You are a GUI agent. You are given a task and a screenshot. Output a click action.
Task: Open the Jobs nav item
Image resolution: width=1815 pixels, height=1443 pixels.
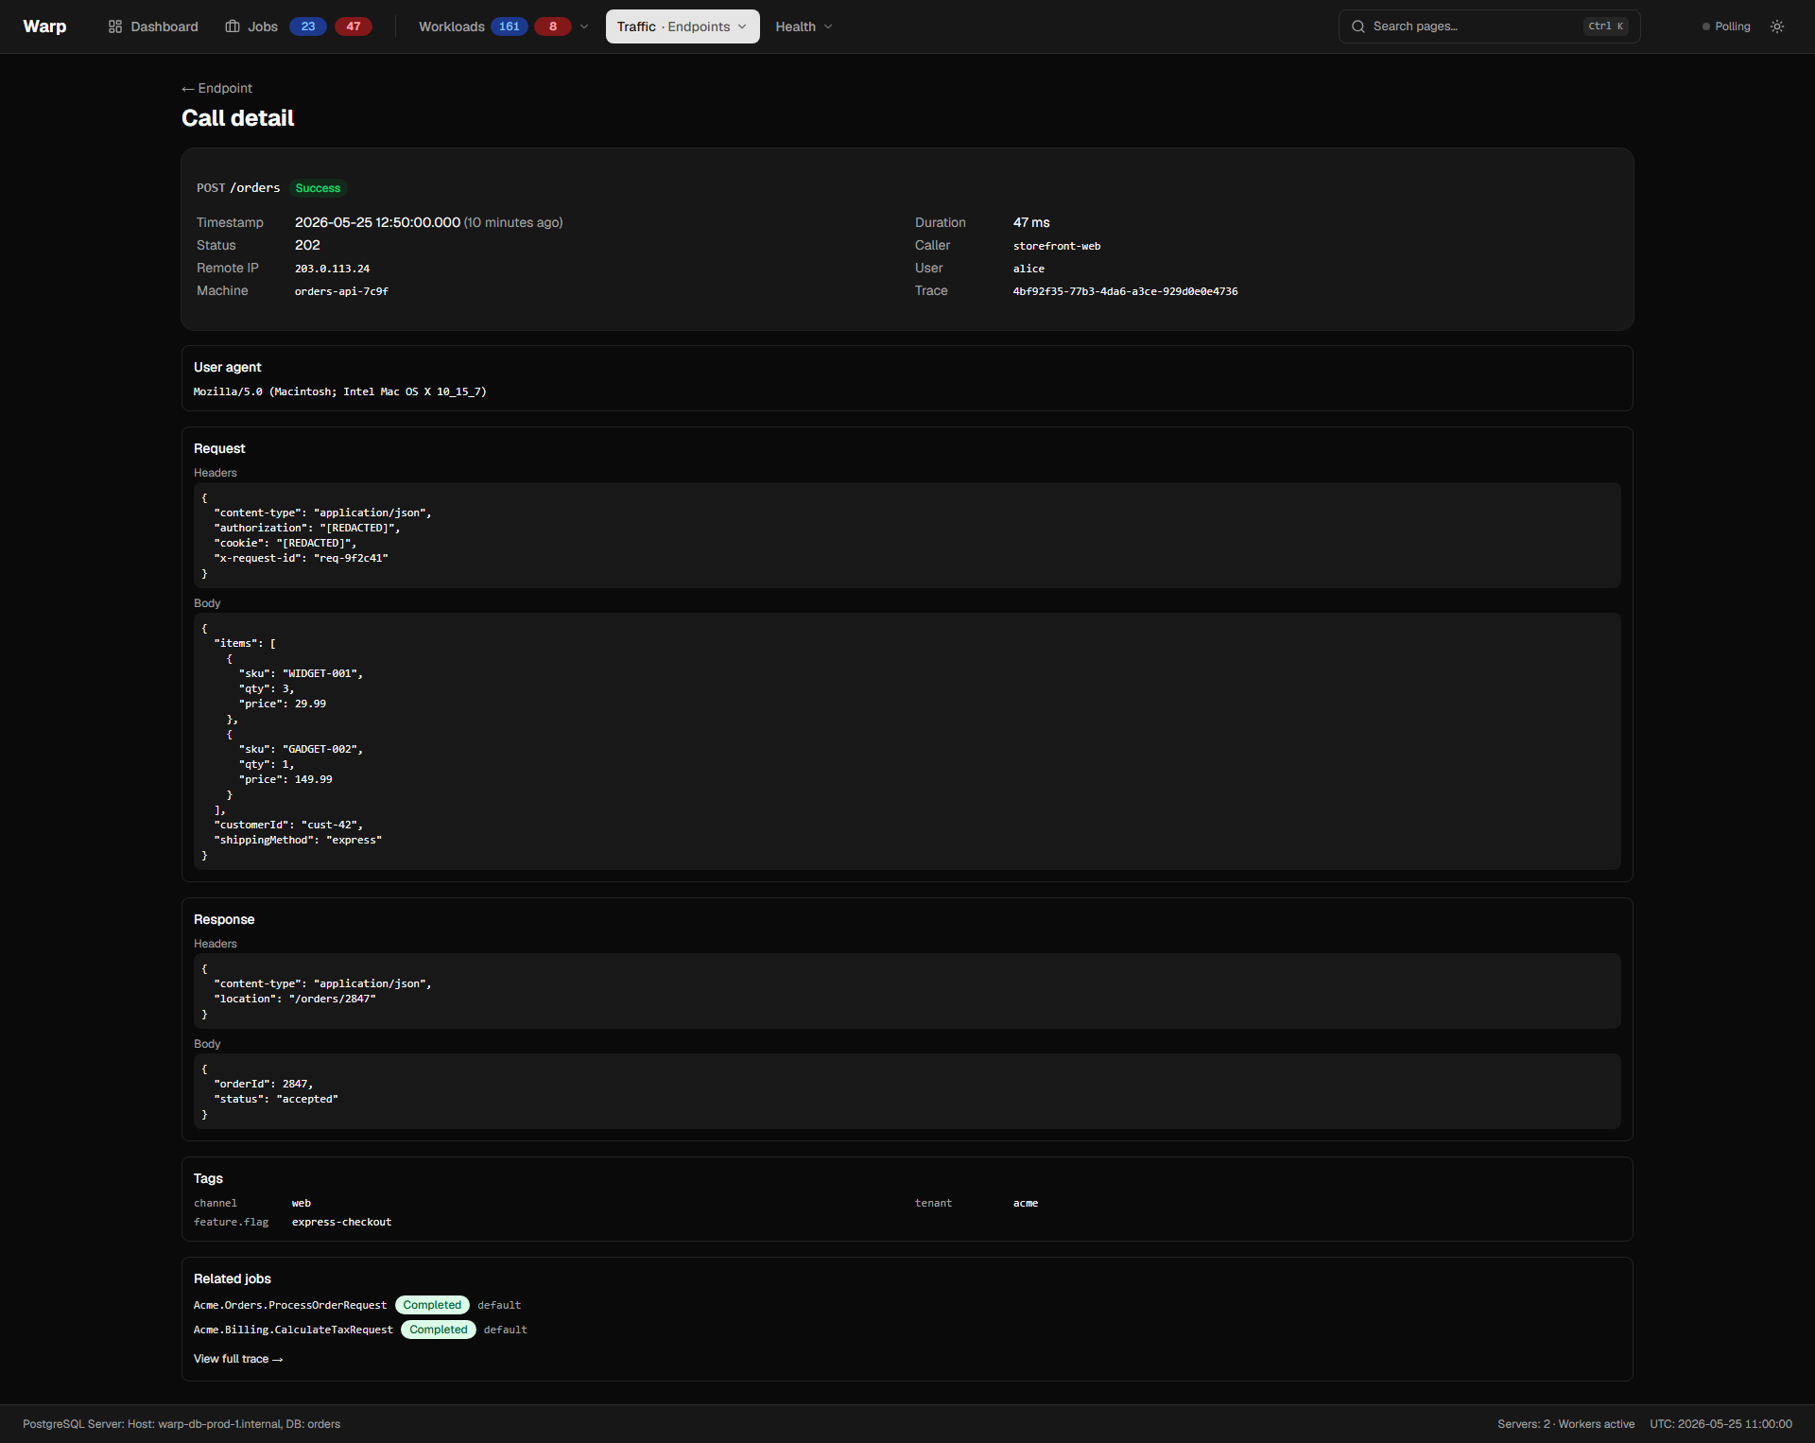(x=262, y=26)
